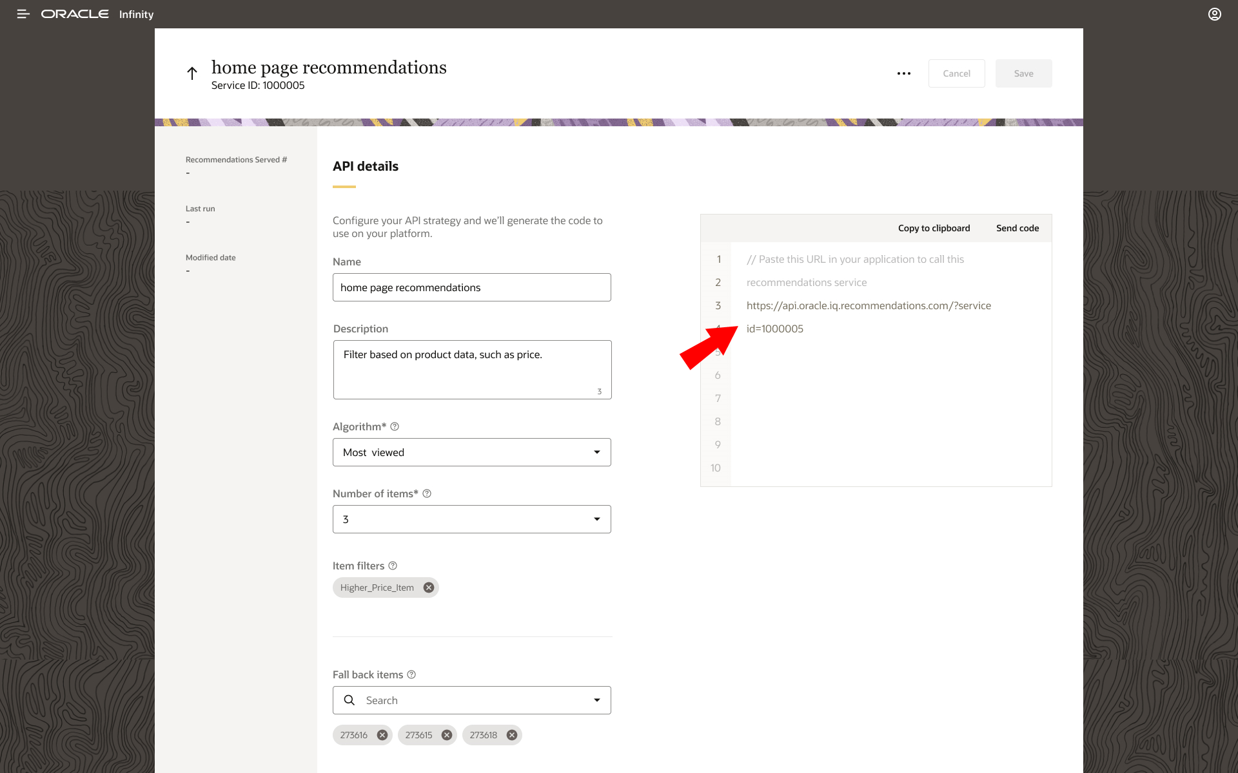
Task: Remove fallback item 273615
Action: click(x=447, y=735)
